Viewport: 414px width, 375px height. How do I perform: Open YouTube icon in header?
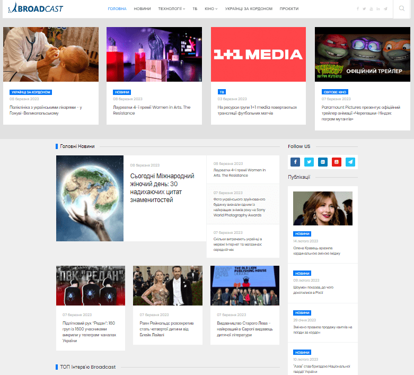(x=371, y=8)
